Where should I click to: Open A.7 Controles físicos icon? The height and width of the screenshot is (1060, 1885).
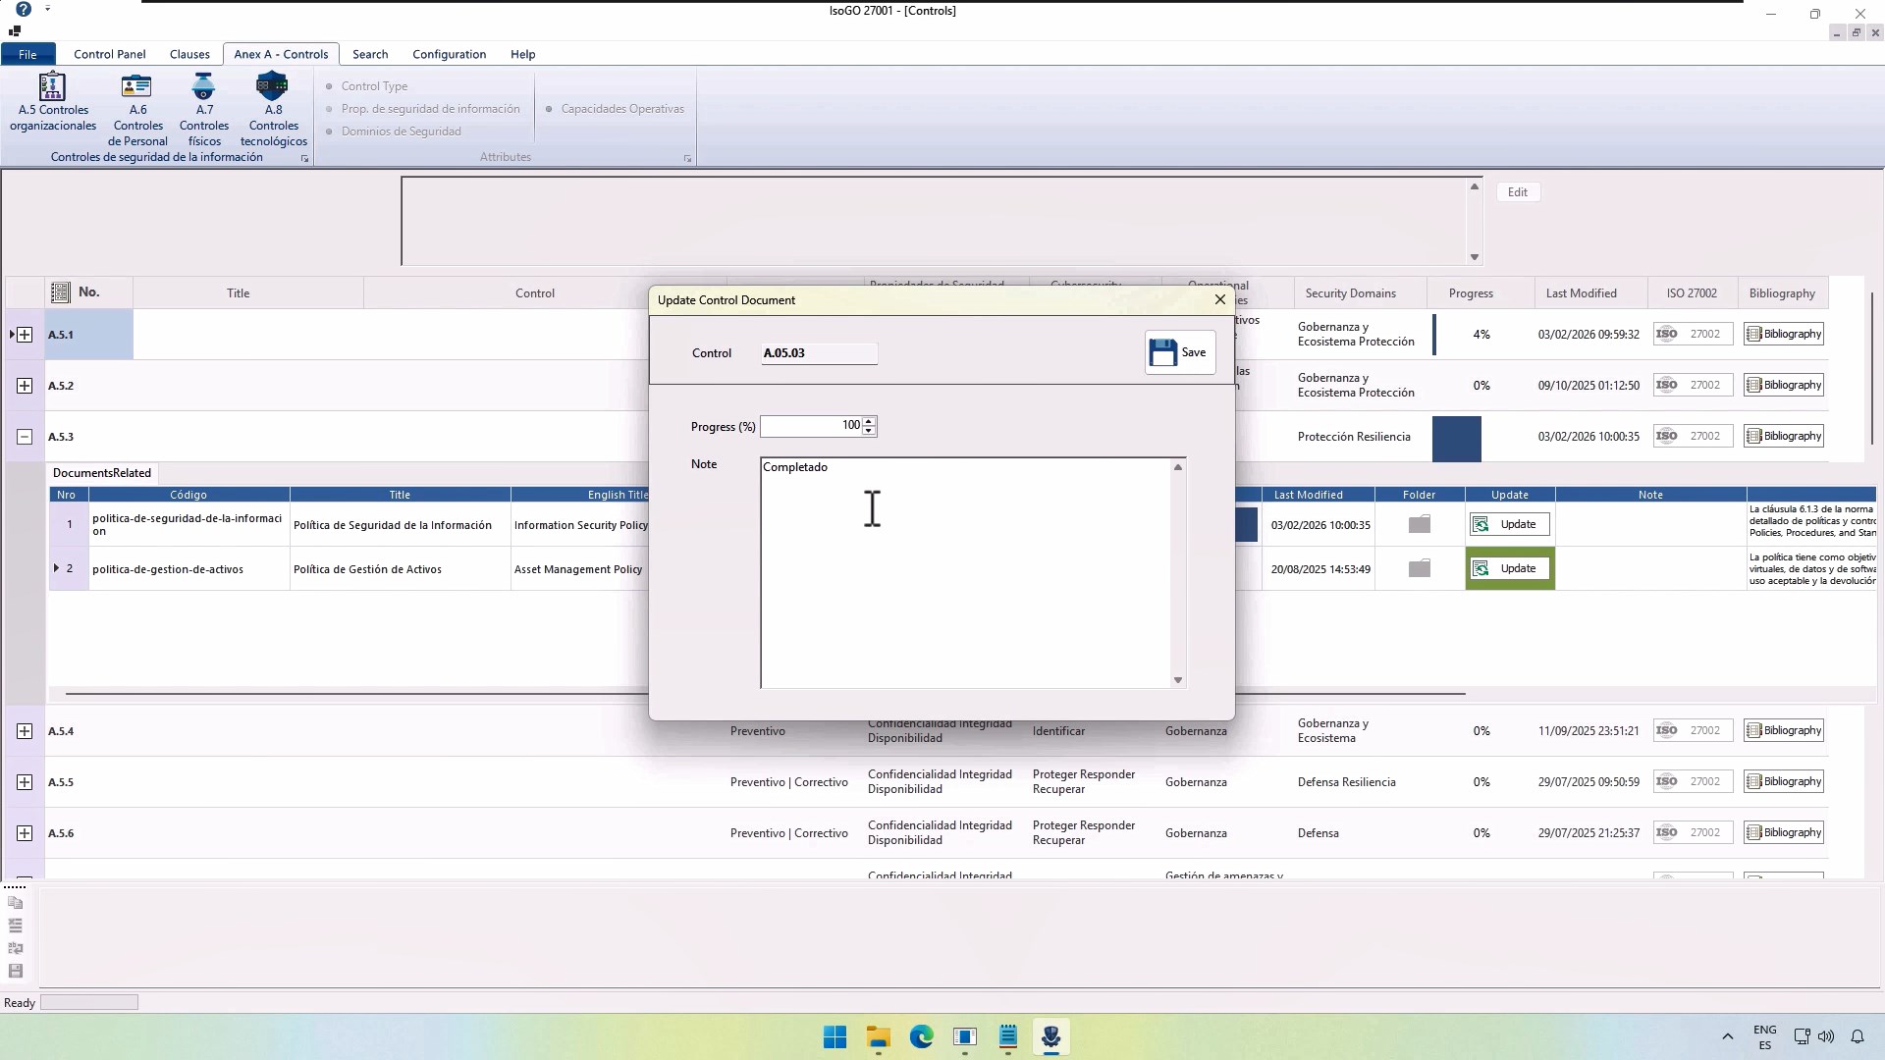204,109
